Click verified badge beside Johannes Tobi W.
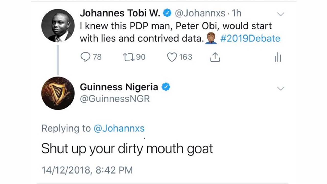 click(167, 13)
